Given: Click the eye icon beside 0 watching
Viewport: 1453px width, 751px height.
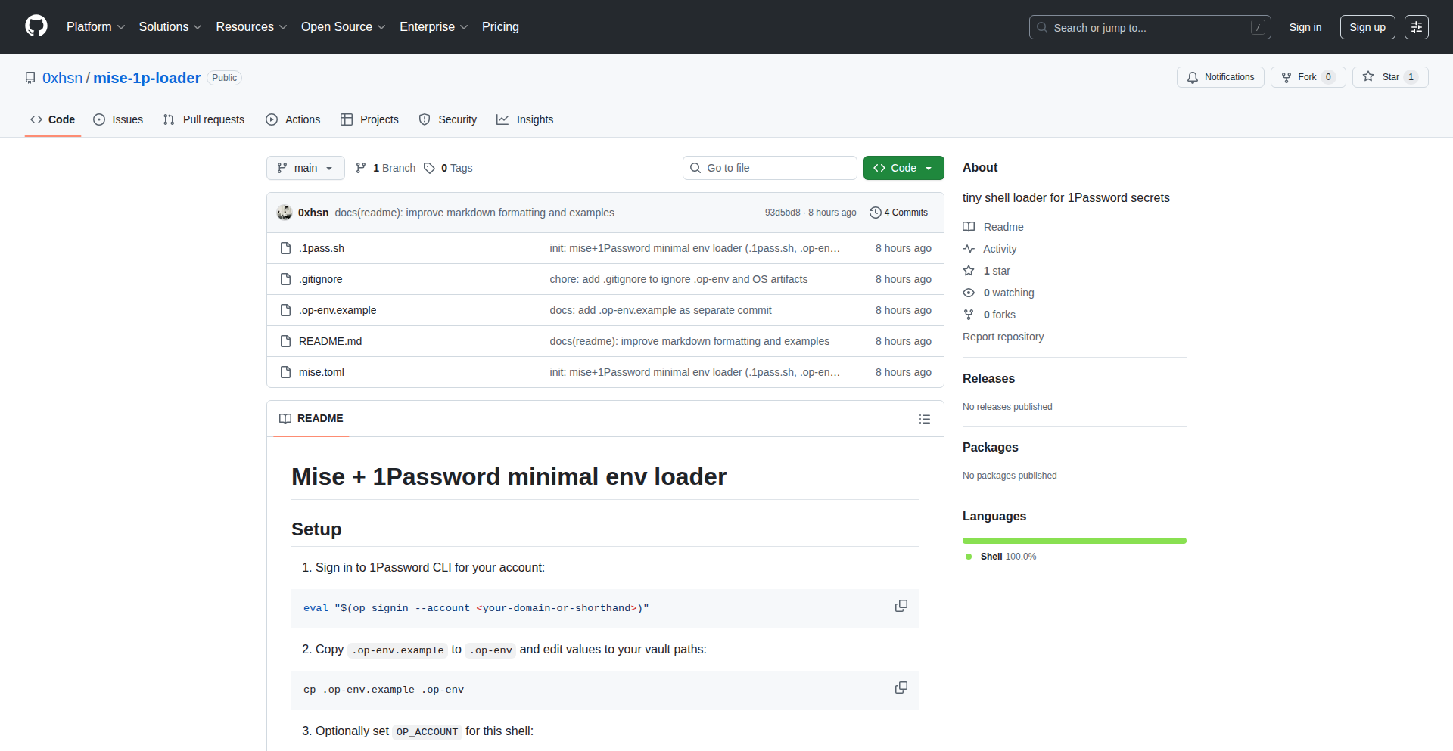Looking at the screenshot, I should (969, 293).
